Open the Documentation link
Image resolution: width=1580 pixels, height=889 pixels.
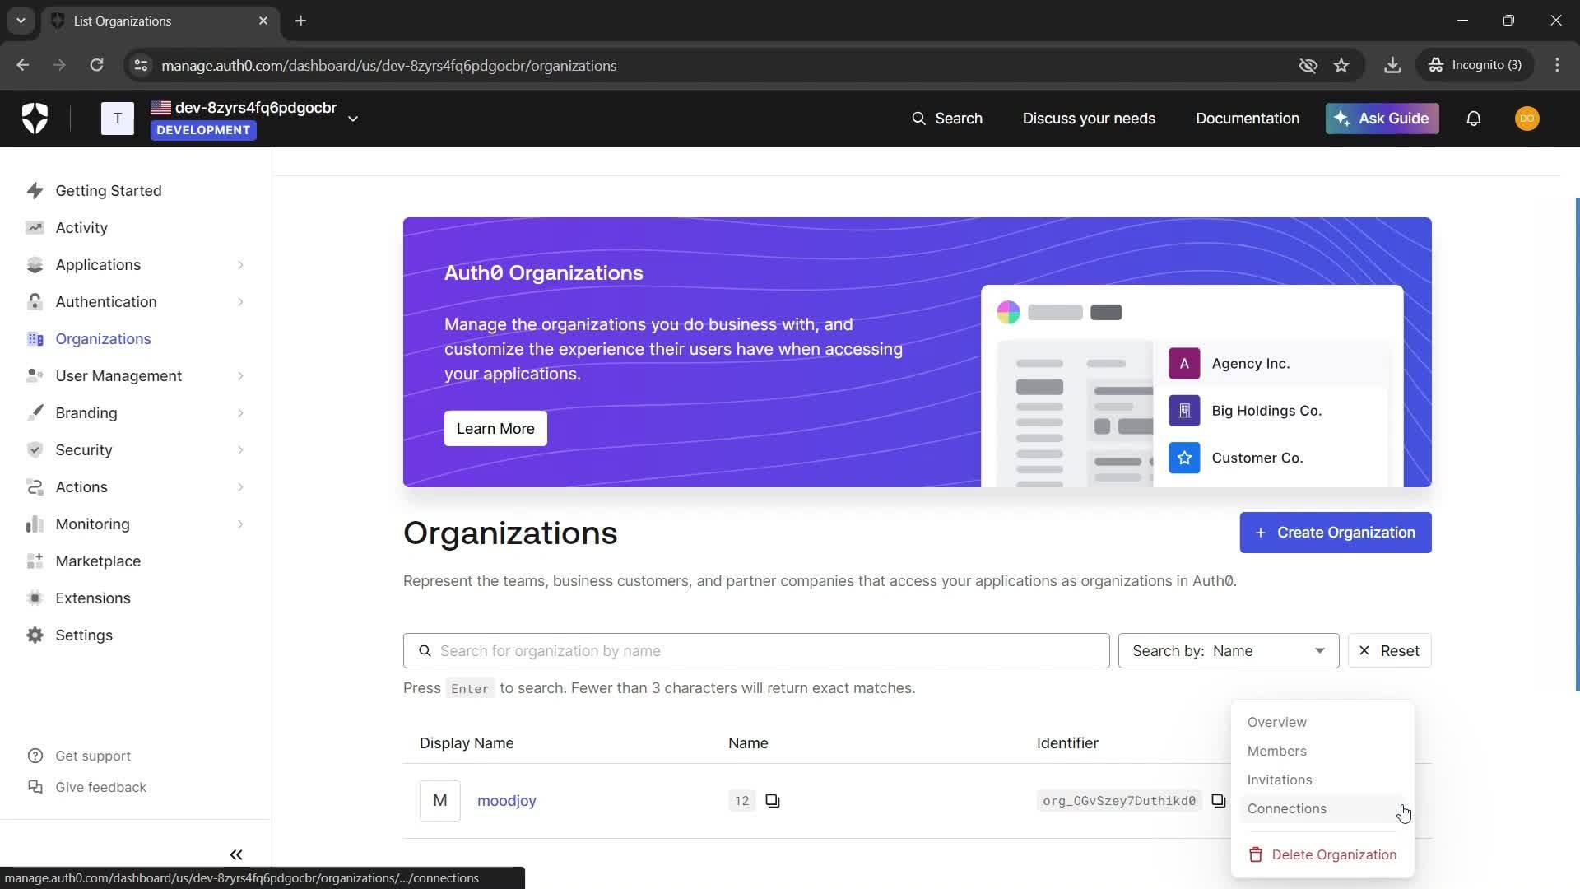pyautogui.click(x=1248, y=119)
